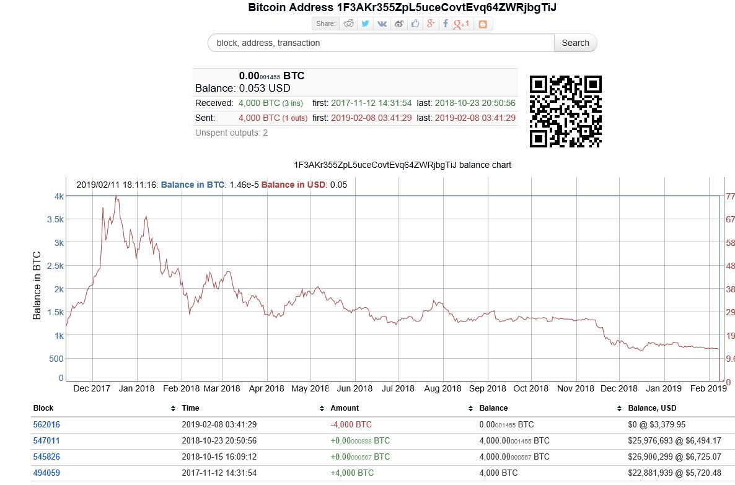This screenshot has width=735, height=485.
Task: Click $26,900,299 @ $6,725.07 cell
Action: click(674, 457)
